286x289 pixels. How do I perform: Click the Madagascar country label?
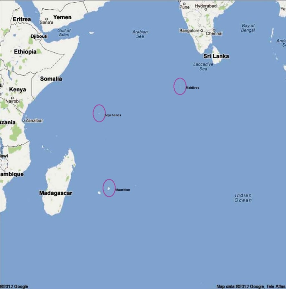(x=56, y=193)
